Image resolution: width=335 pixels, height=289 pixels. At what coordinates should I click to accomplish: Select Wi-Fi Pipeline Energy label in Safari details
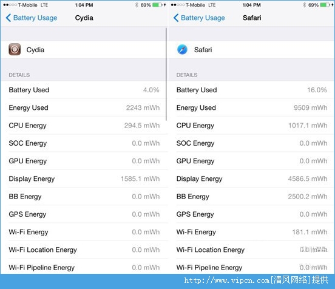(x=209, y=267)
